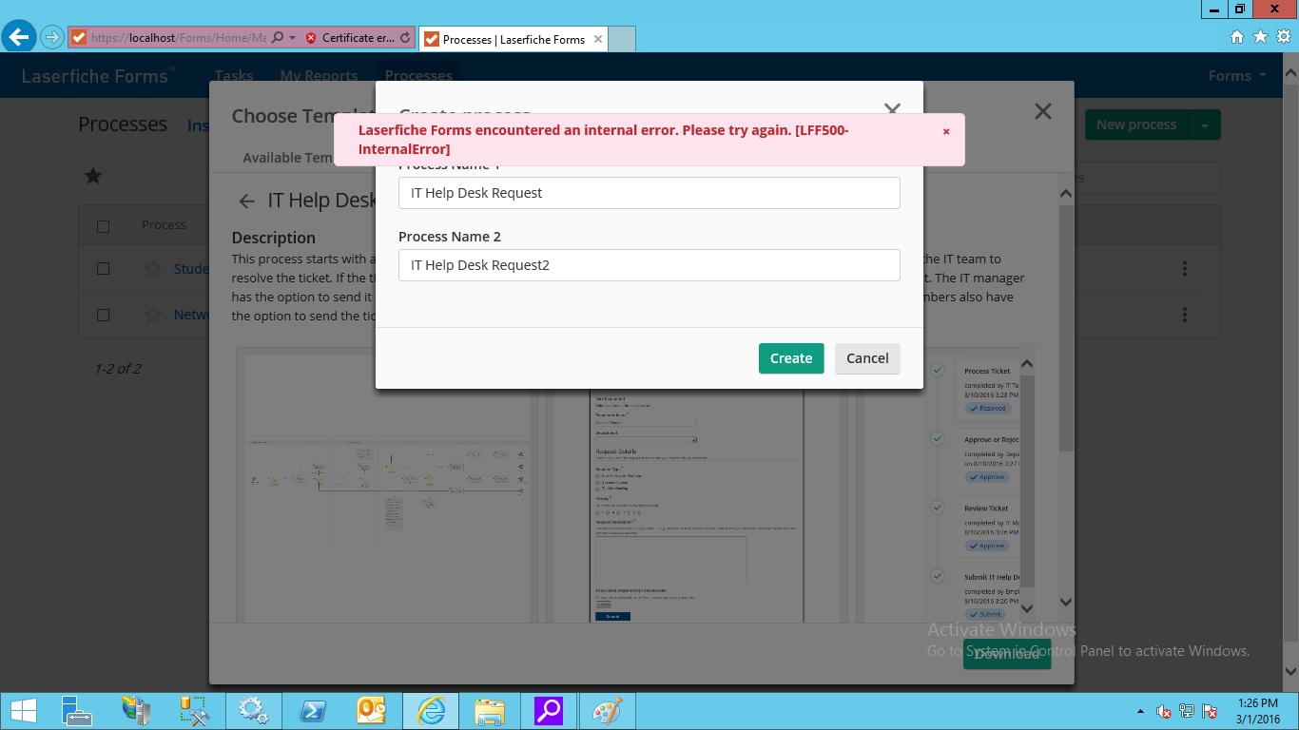Click the address bar search icon

[x=278, y=38]
